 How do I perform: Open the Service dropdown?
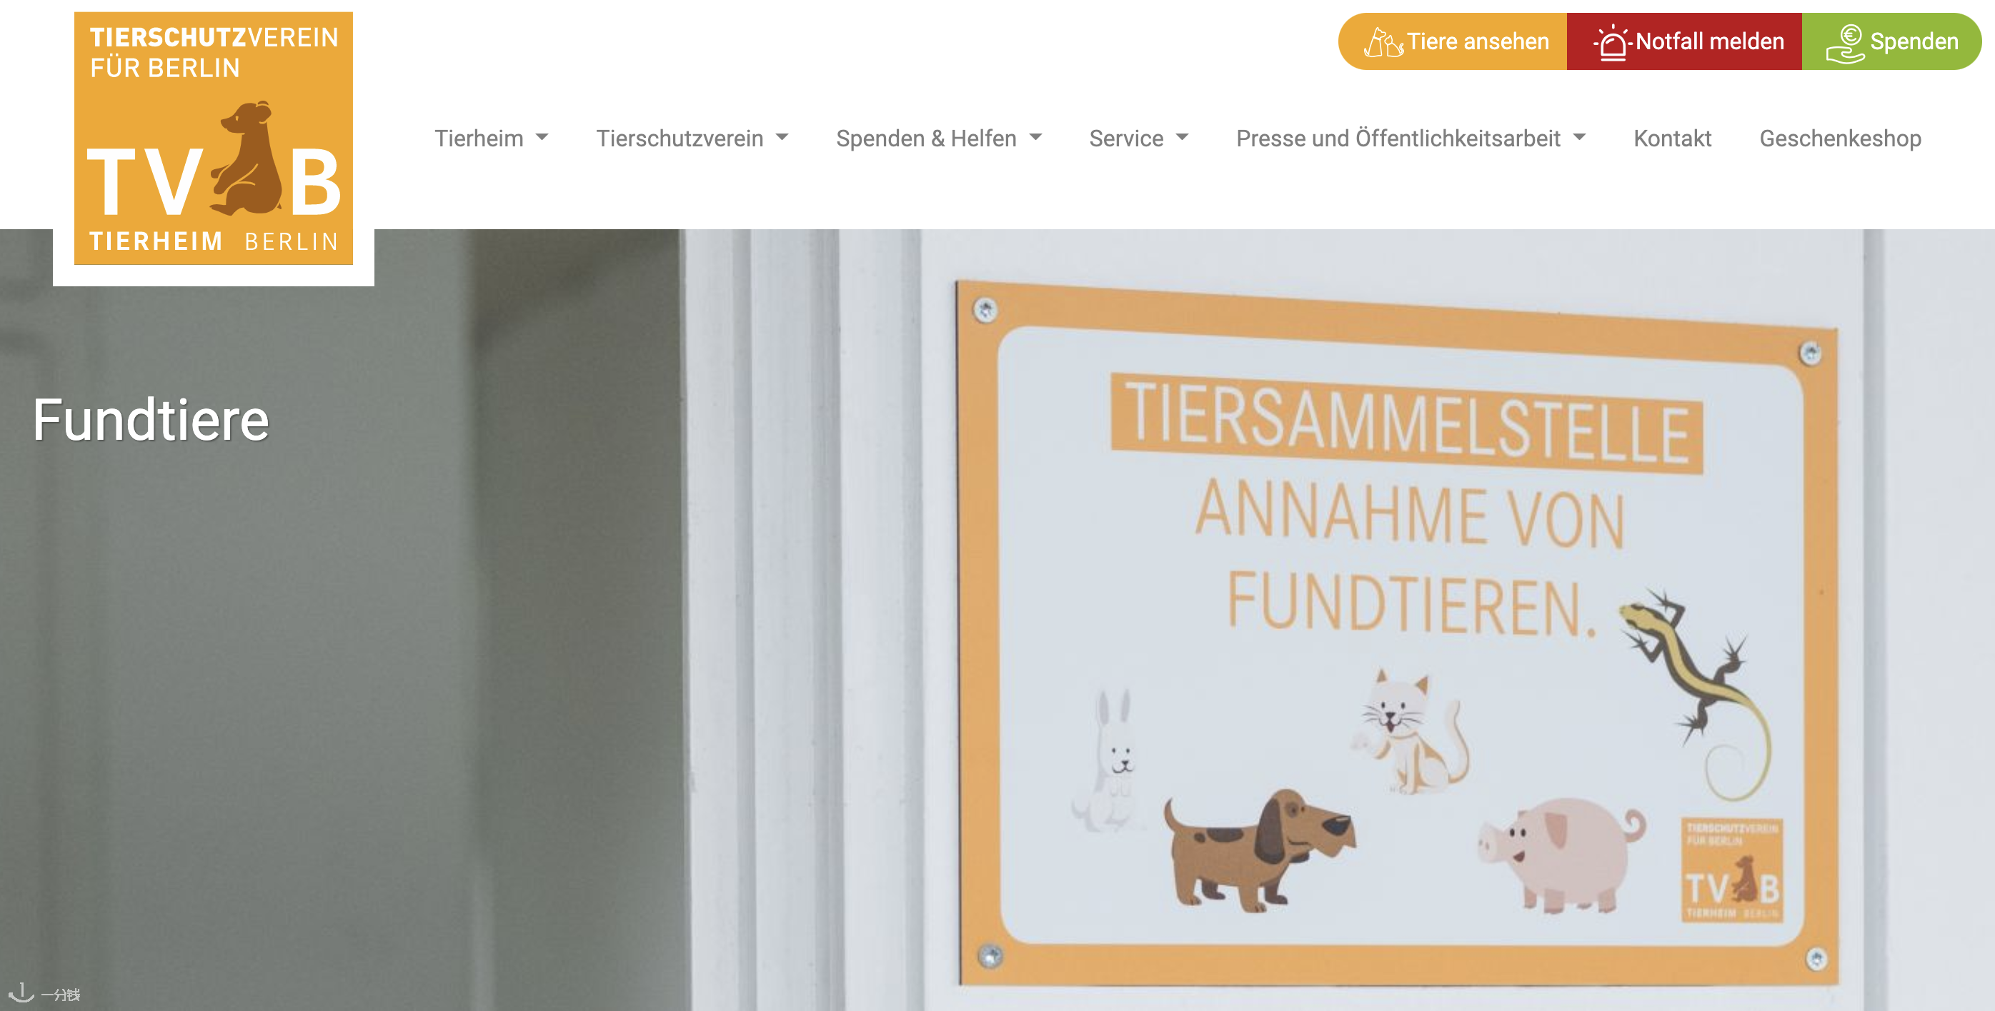coord(1138,139)
